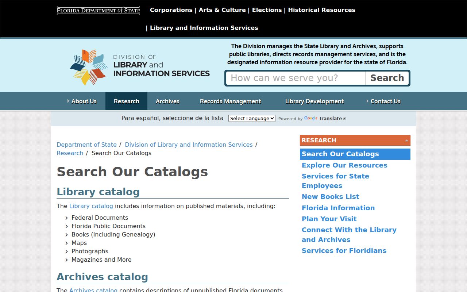The height and width of the screenshot is (292, 467).
Task: View the New Books List
Action: pos(330,197)
